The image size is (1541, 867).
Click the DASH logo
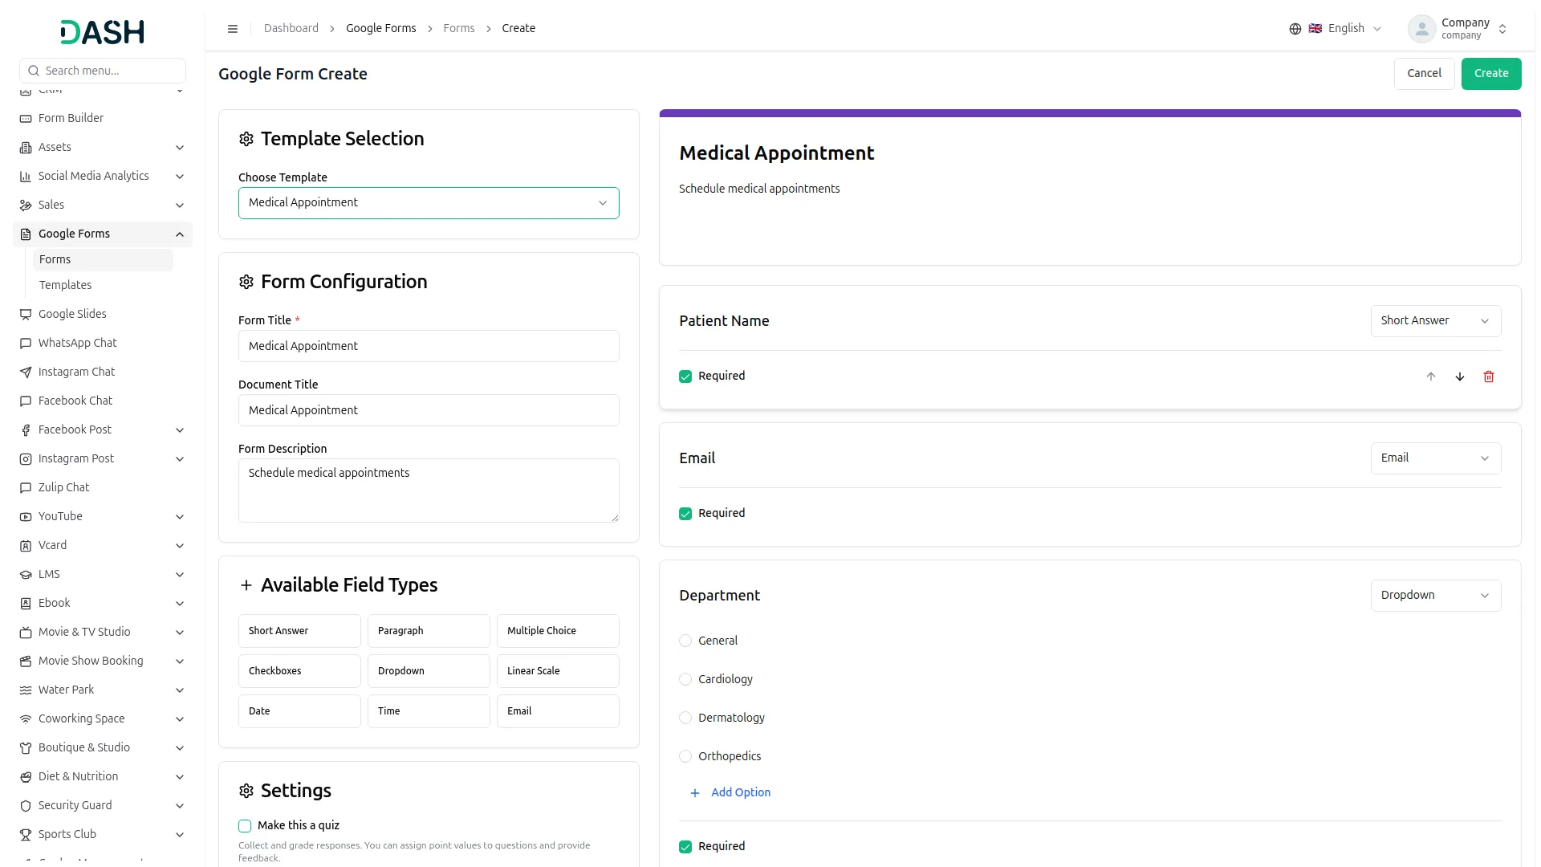click(103, 32)
